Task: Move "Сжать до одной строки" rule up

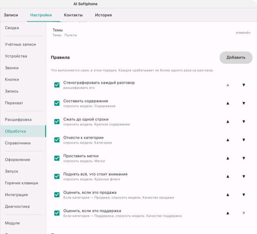Action: click(228, 122)
